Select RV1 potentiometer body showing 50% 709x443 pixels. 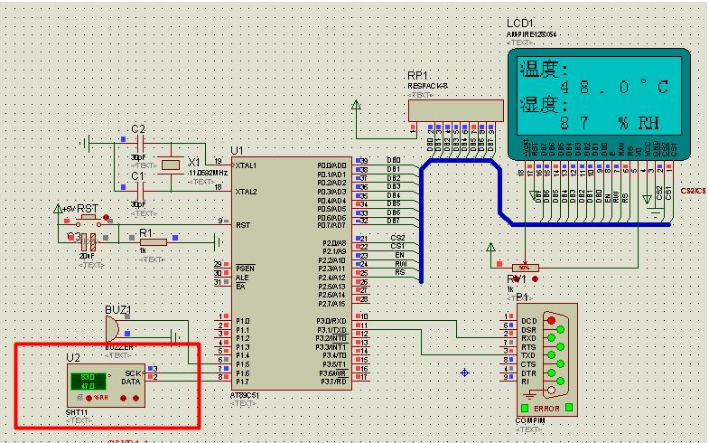click(525, 268)
